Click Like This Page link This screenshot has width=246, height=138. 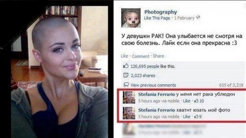(157, 18)
